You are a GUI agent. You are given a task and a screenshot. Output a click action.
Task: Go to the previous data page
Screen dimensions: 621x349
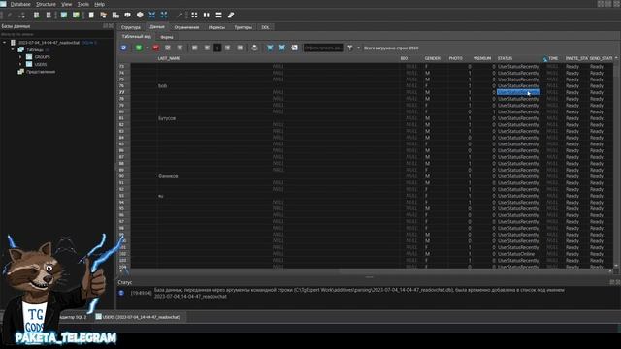click(207, 48)
